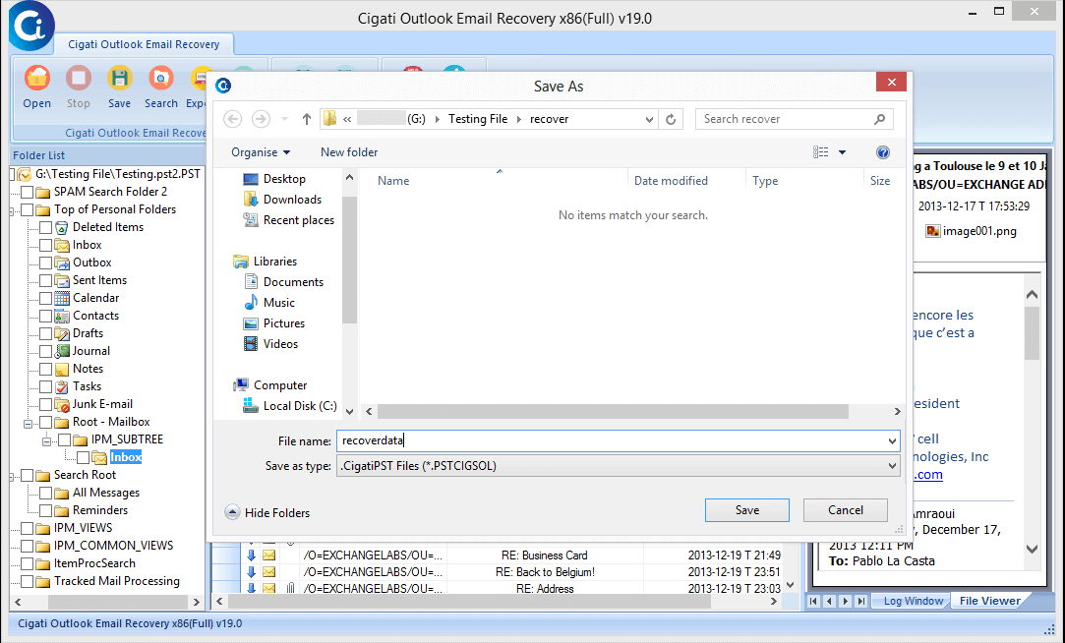Image resolution: width=1065 pixels, height=643 pixels.
Task: Select the Cigati Outlook Email Recovery ribbon tab
Action: click(144, 44)
